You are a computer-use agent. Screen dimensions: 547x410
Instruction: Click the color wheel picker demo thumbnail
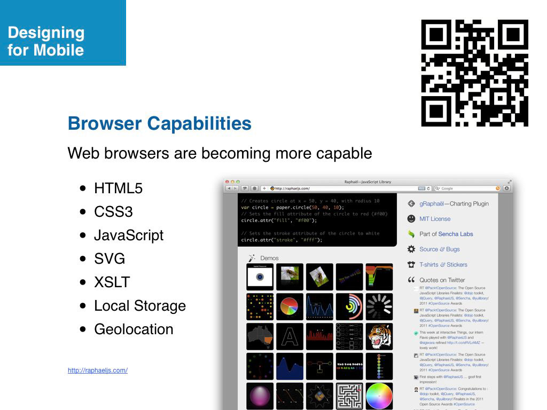[x=379, y=396]
